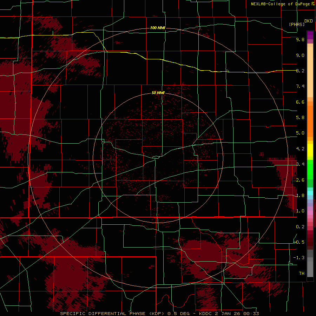
Task: Select the -1.3 value on the scale
Action: (x=299, y=258)
